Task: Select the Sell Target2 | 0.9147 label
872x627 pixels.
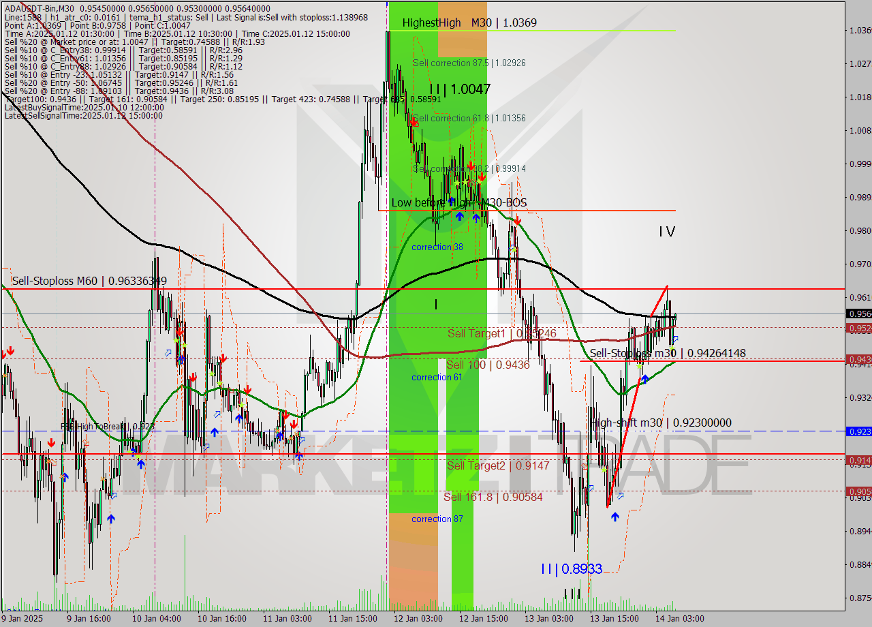Action: [x=498, y=465]
